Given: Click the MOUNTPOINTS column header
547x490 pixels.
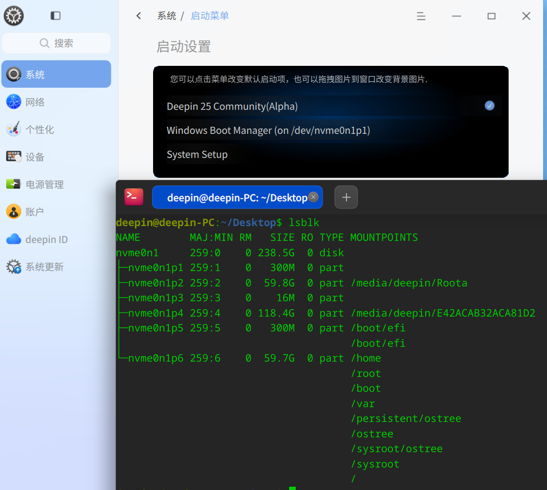Looking at the screenshot, I should point(384,238).
